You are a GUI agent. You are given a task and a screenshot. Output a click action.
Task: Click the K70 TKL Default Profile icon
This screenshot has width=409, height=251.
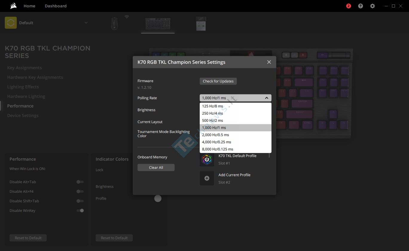point(207,159)
